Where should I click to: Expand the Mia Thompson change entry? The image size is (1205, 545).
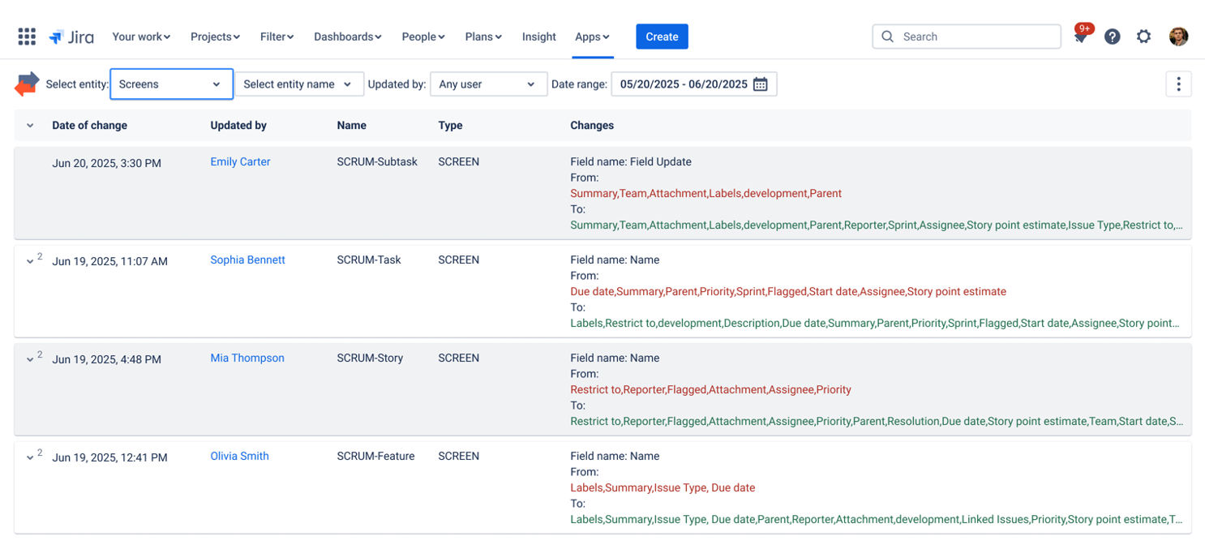[x=31, y=359]
